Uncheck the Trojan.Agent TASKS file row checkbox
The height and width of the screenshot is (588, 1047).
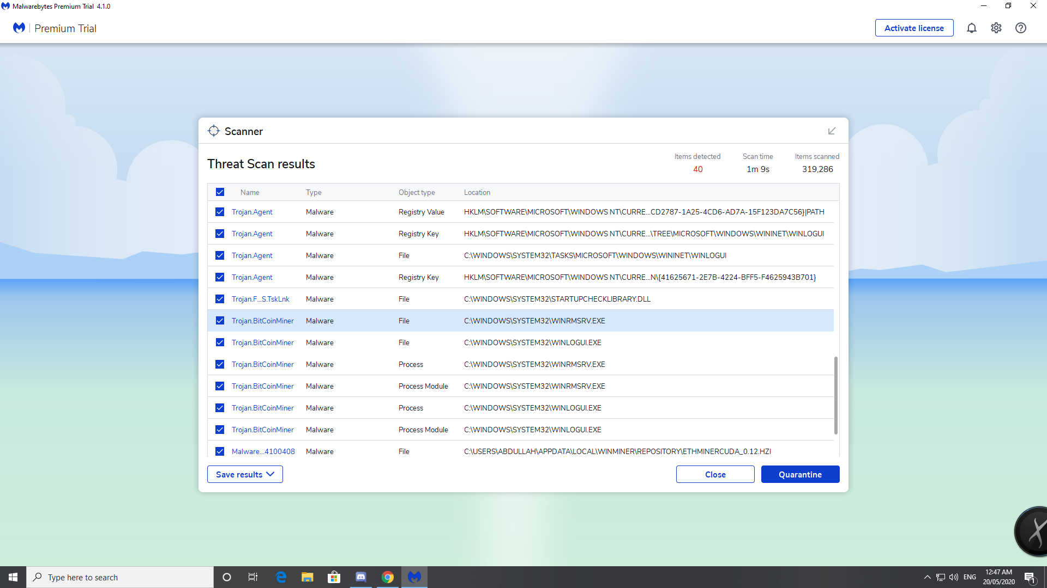(x=220, y=255)
